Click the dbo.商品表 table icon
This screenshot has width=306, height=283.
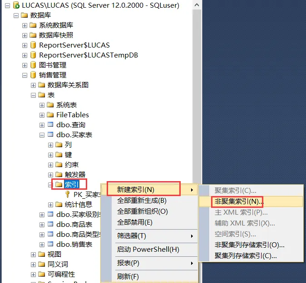[x=50, y=224]
